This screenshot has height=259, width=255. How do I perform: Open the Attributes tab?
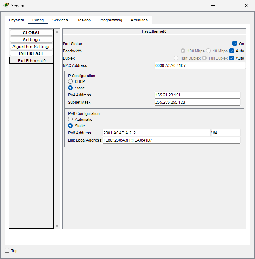139,20
